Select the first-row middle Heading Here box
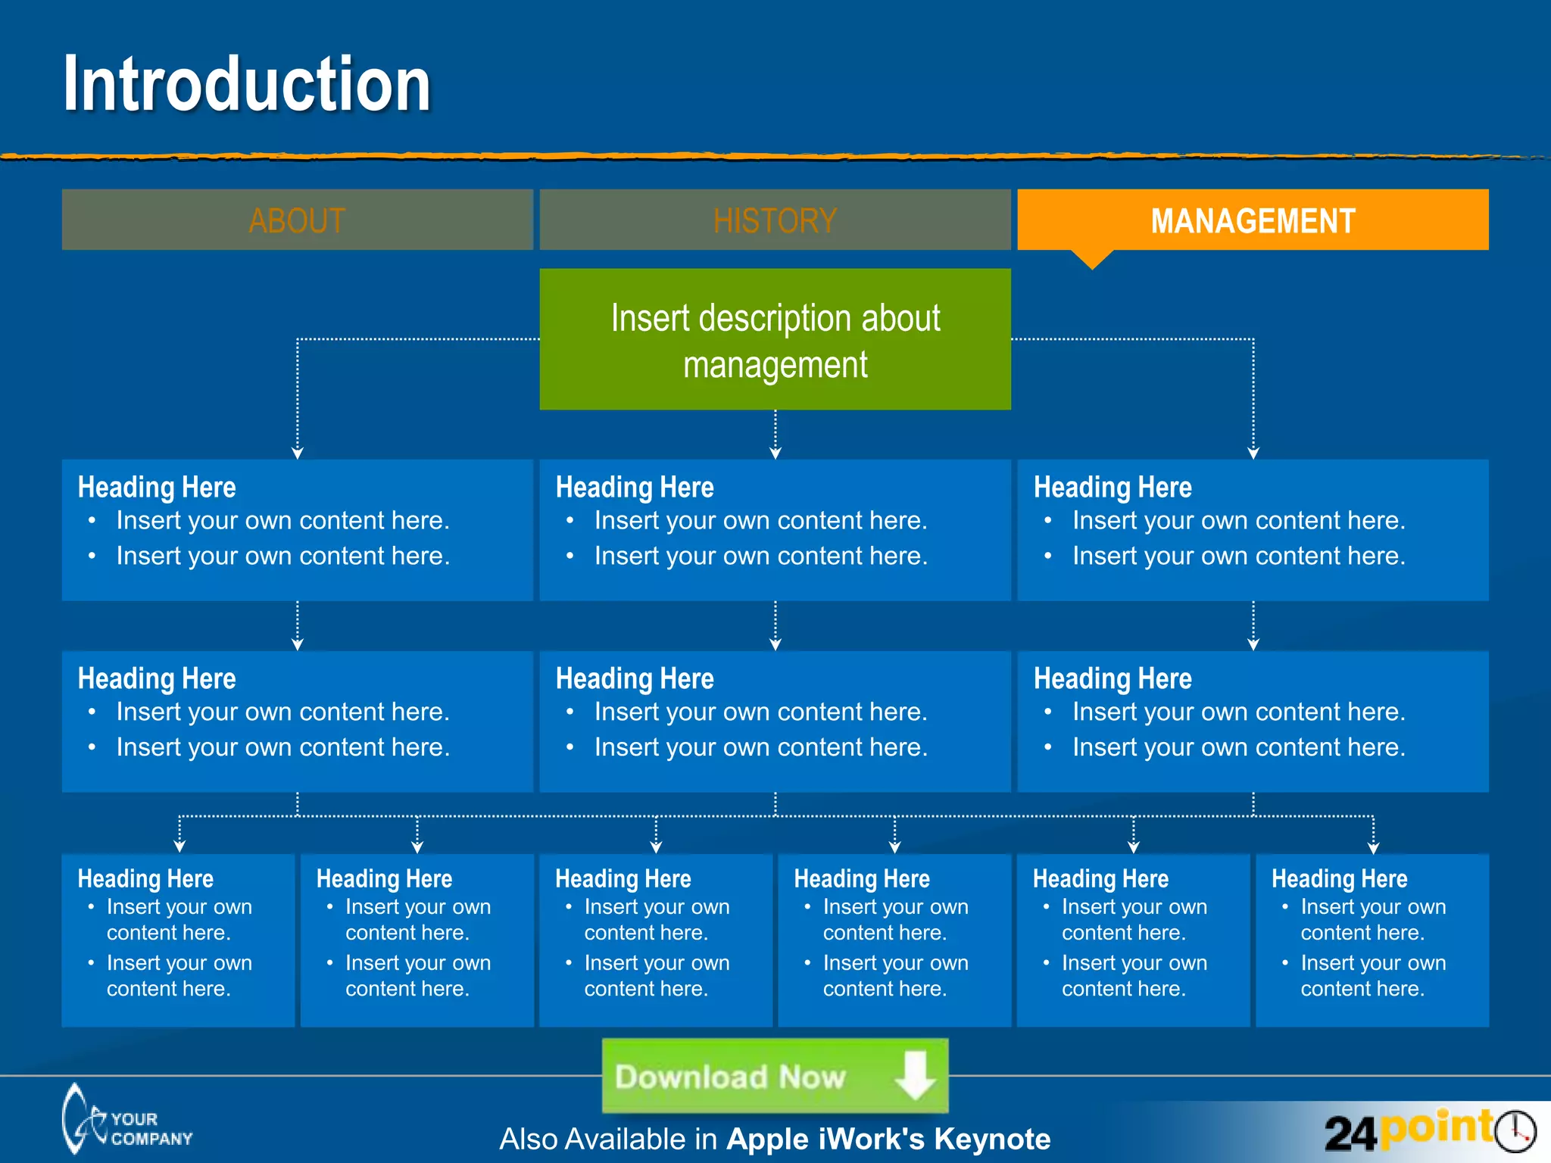This screenshot has height=1163, width=1551. click(775, 529)
